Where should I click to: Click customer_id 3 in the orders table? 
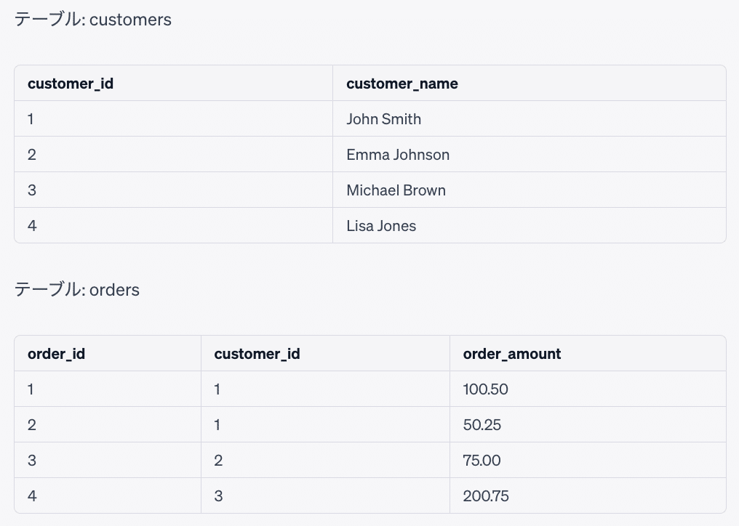coord(218,496)
